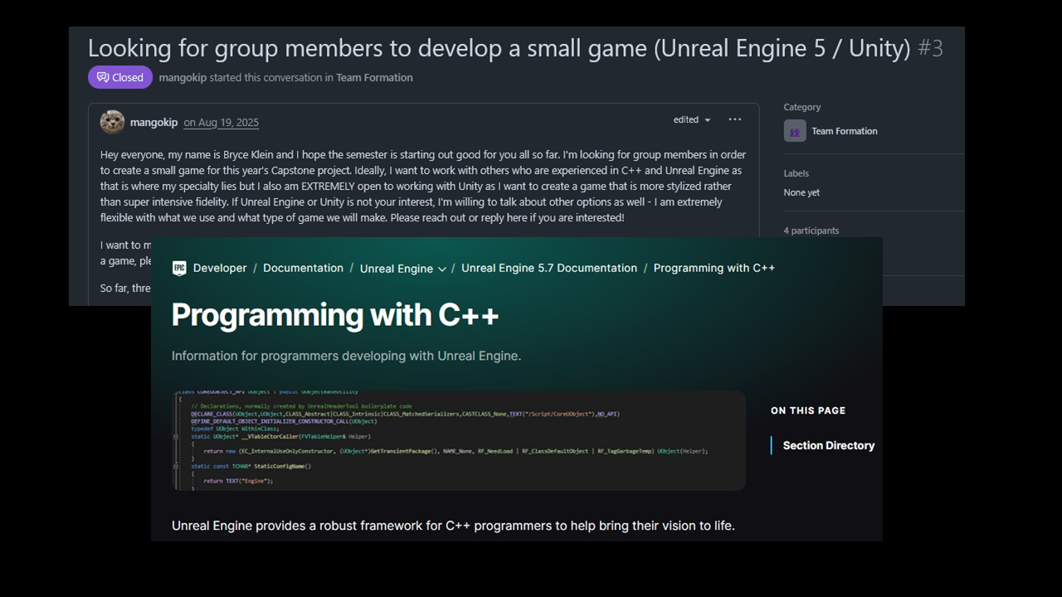This screenshot has width=1062, height=597.
Task: Click the '#3' discussion number
Action: click(x=930, y=48)
